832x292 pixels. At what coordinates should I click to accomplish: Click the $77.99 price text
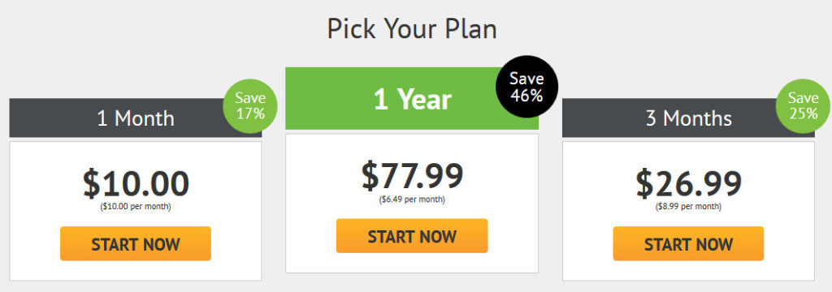click(412, 176)
